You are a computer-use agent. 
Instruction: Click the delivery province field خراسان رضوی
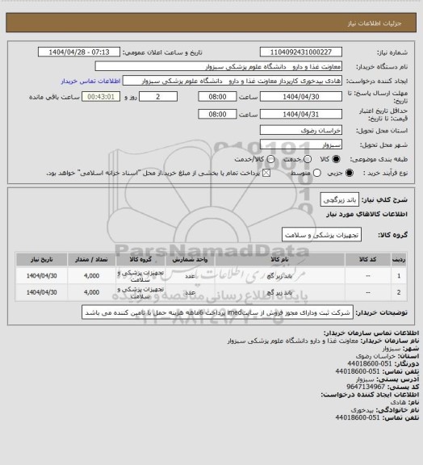(301, 130)
